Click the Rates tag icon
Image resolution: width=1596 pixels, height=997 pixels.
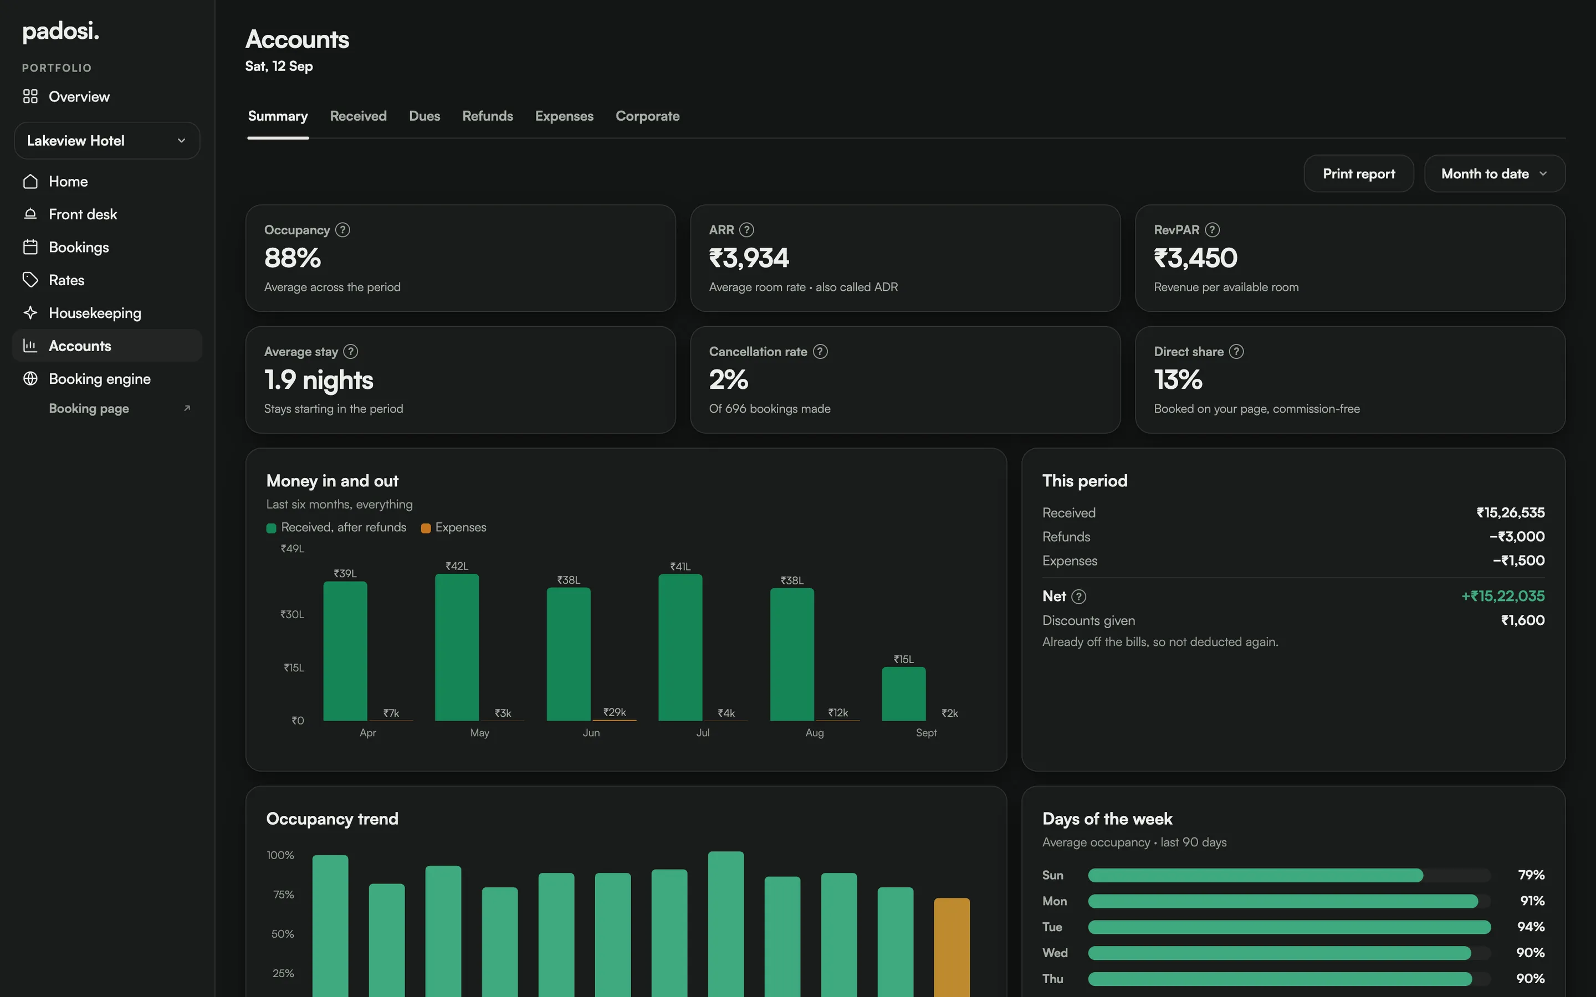(30, 280)
